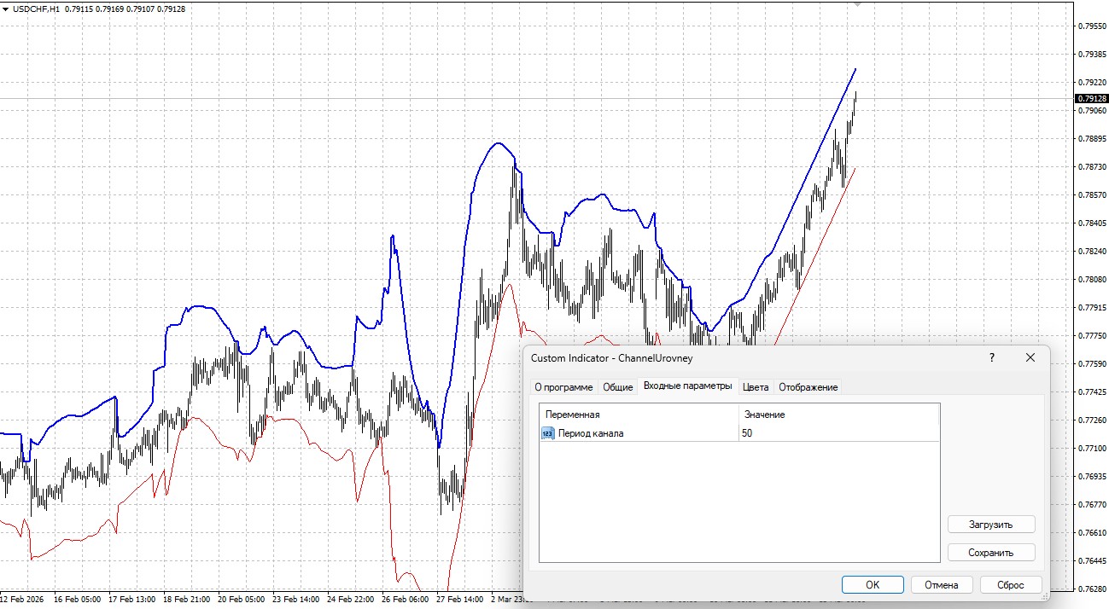Click the 0.79550 price axis label
The image size is (1109, 609).
(1092, 26)
